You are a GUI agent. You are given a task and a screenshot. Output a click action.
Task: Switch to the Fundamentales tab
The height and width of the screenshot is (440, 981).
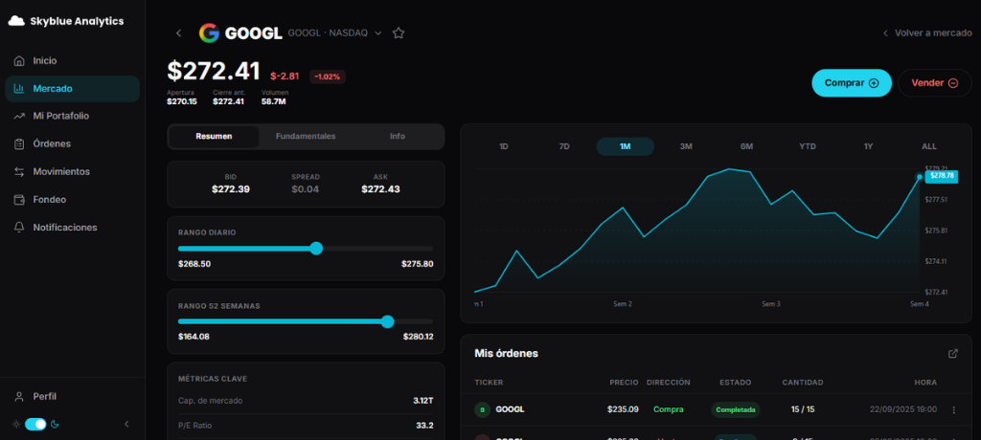click(306, 136)
